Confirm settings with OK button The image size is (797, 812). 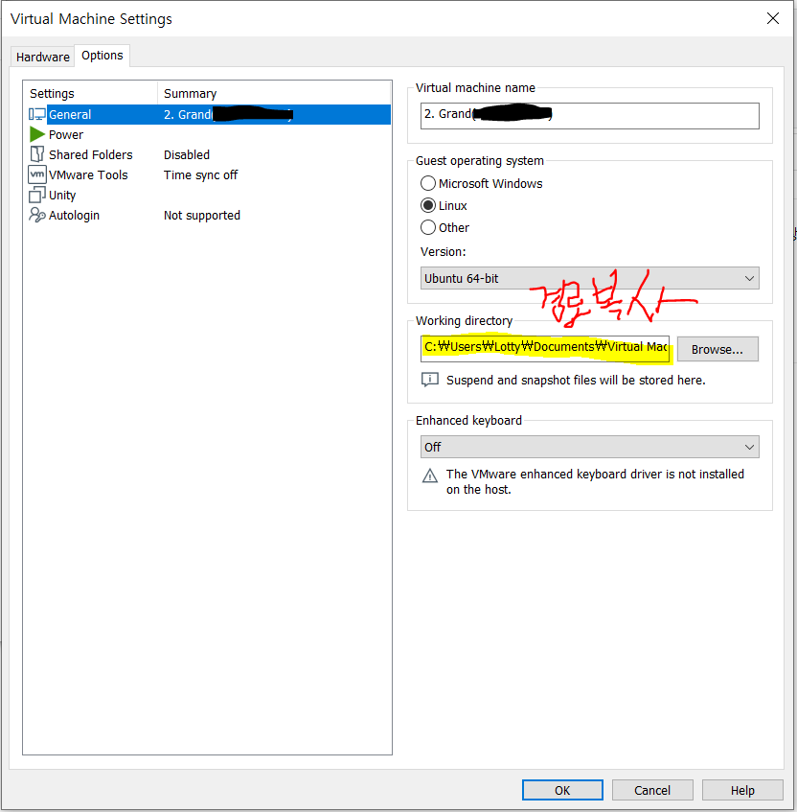(x=562, y=790)
